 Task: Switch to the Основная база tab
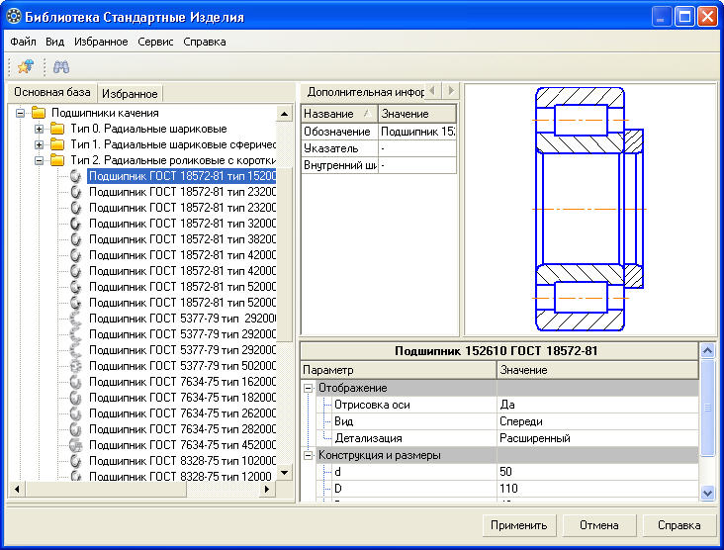(x=51, y=92)
